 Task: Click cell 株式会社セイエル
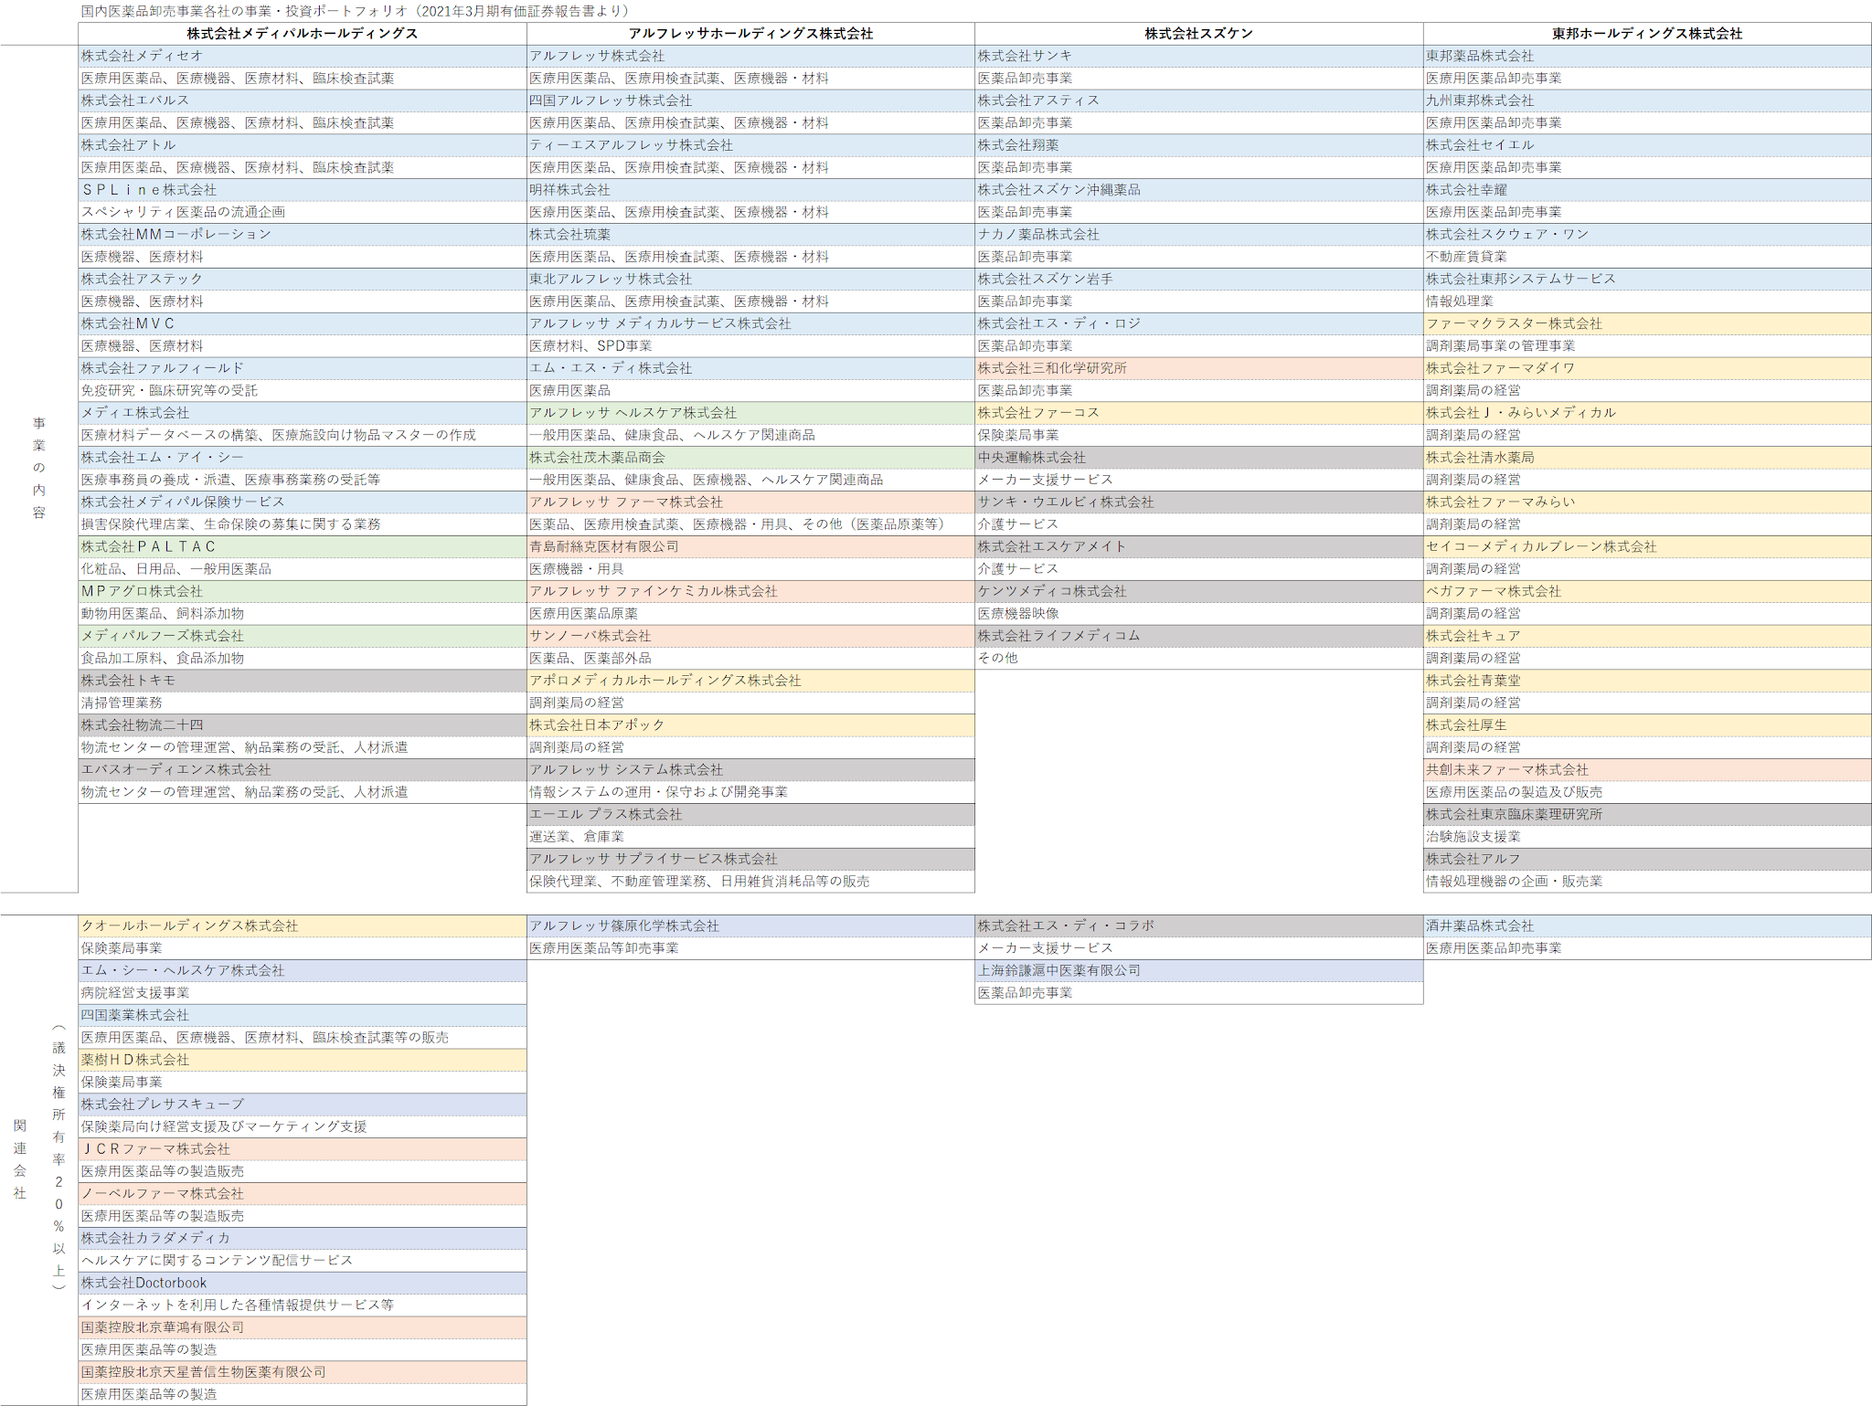(1647, 145)
